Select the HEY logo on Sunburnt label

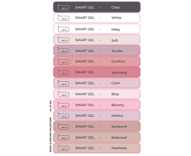click(64, 126)
